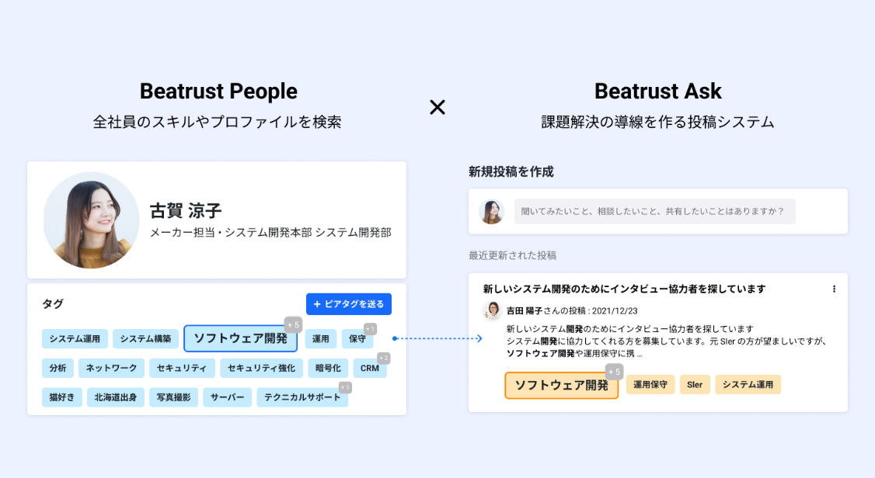Viewport: 875px width, 478px height.
Task: Click 吉田 陽子's avatar on the post
Action: coord(492,310)
